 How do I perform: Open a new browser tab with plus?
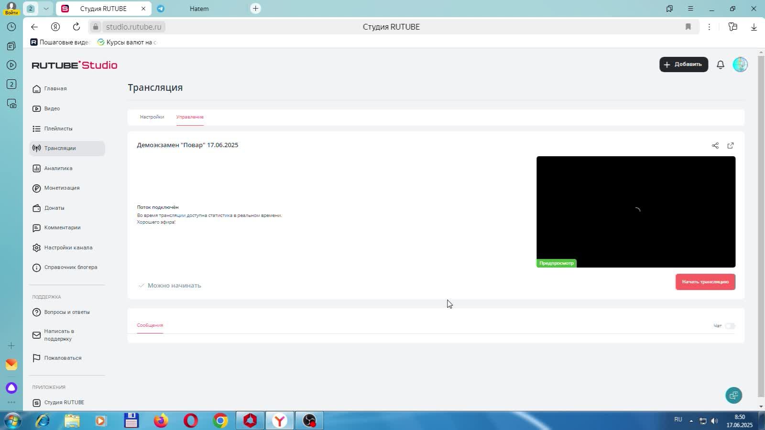coord(255,9)
